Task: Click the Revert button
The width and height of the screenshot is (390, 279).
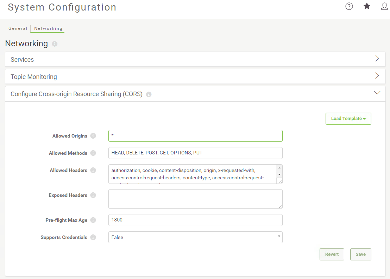Action: pyautogui.click(x=332, y=254)
